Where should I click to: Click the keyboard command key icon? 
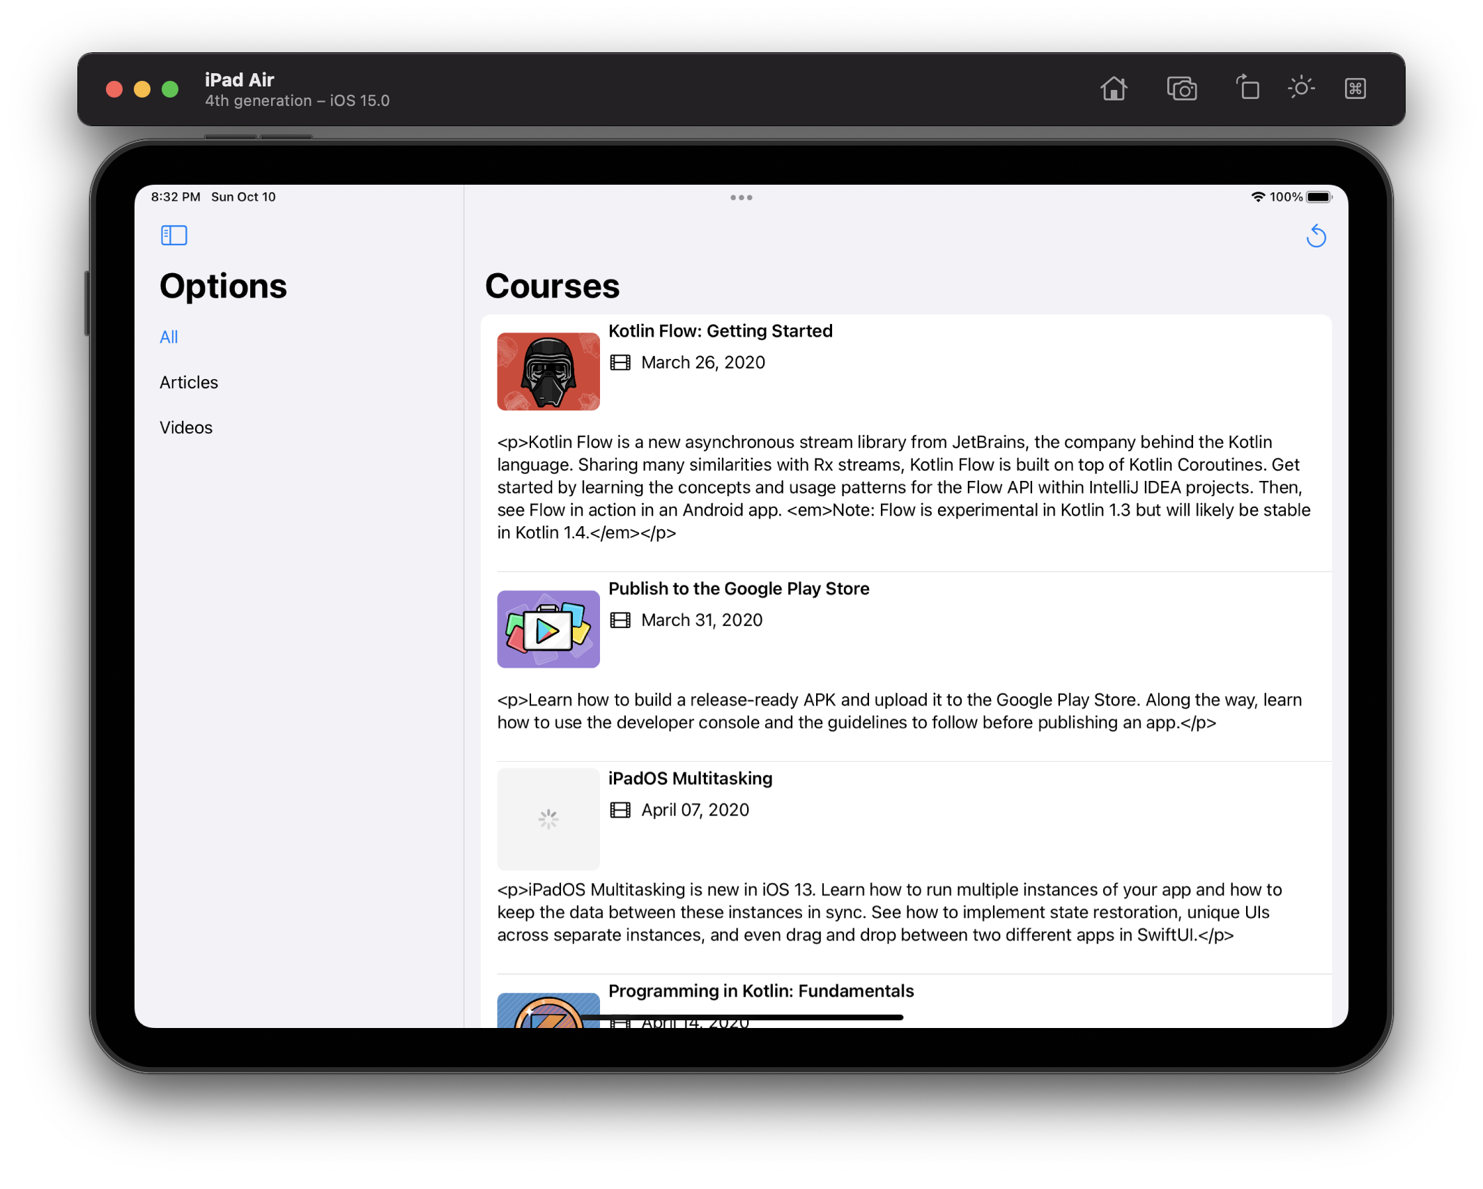coord(1355,89)
